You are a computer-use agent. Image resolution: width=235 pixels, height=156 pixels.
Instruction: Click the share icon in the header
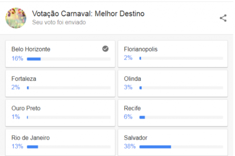[x=223, y=18]
